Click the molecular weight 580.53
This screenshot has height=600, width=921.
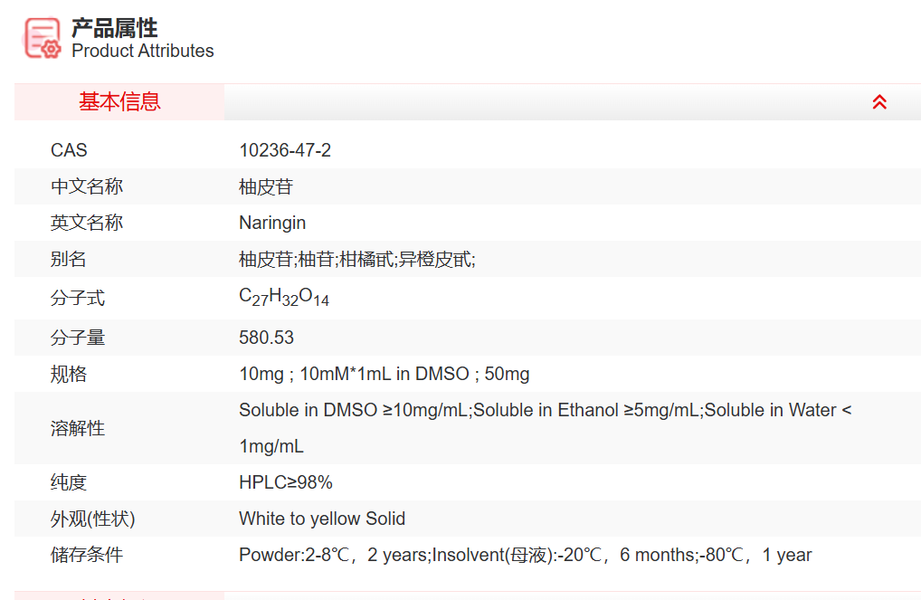(x=266, y=338)
